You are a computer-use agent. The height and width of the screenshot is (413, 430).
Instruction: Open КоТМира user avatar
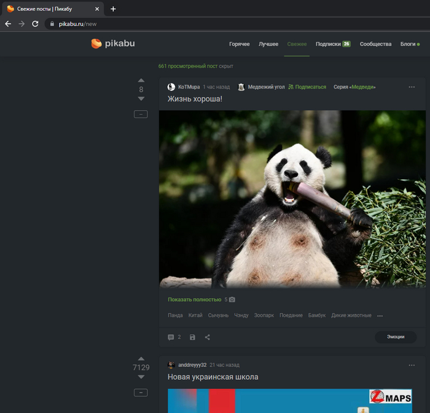coord(171,87)
